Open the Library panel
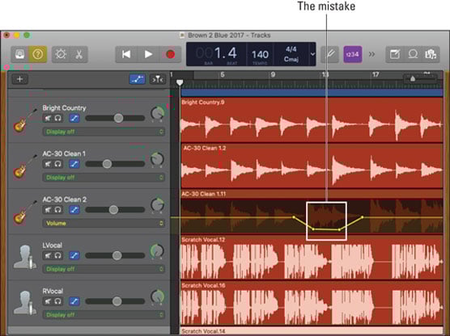Screen dimensions: 450x336 pos(19,54)
